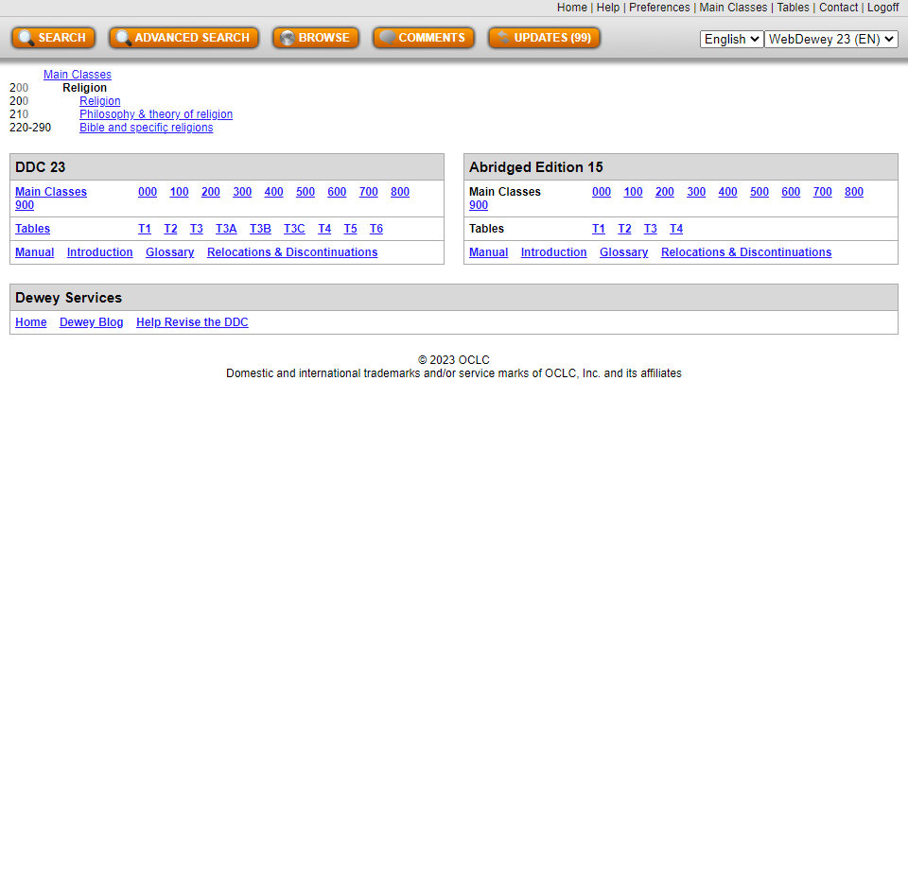The height and width of the screenshot is (882, 908).
Task: Open Bible and specific religions entry
Action: pyautogui.click(x=146, y=128)
